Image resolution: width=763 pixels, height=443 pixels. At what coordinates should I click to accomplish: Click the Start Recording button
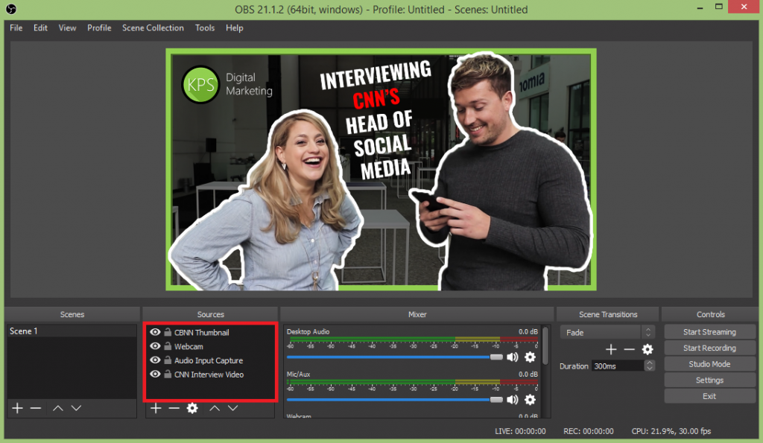(709, 348)
